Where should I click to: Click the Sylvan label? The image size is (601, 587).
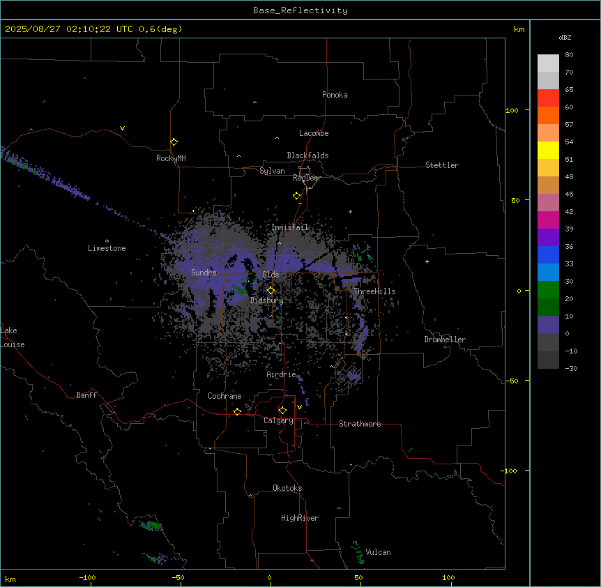pos(272,171)
